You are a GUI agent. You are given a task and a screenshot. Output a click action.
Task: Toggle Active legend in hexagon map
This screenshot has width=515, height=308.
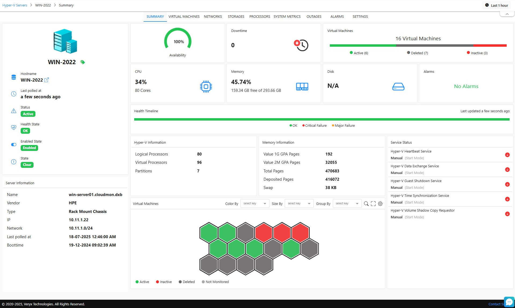pyautogui.click(x=142, y=282)
